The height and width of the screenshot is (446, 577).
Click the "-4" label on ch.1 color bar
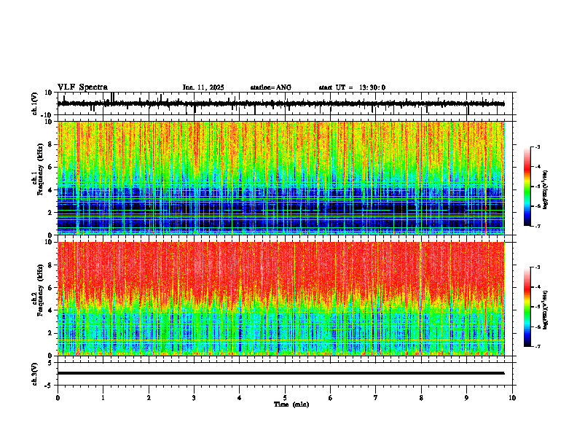[538, 167]
